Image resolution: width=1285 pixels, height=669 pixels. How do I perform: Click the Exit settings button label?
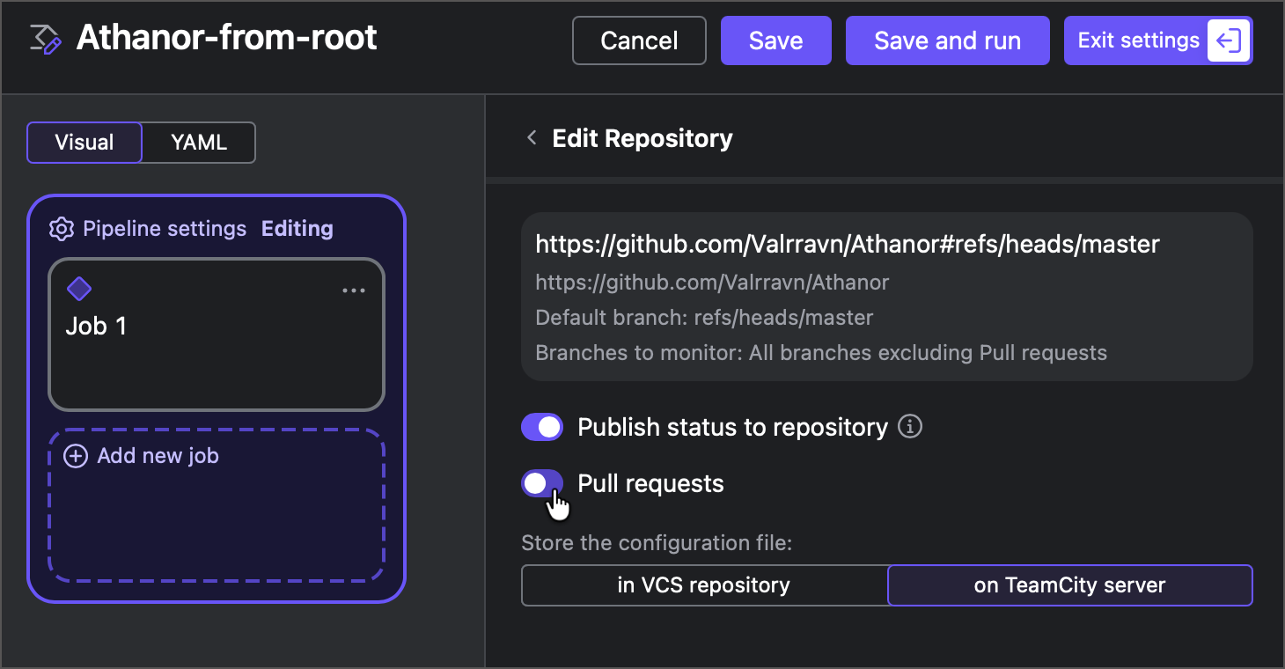pos(1139,40)
